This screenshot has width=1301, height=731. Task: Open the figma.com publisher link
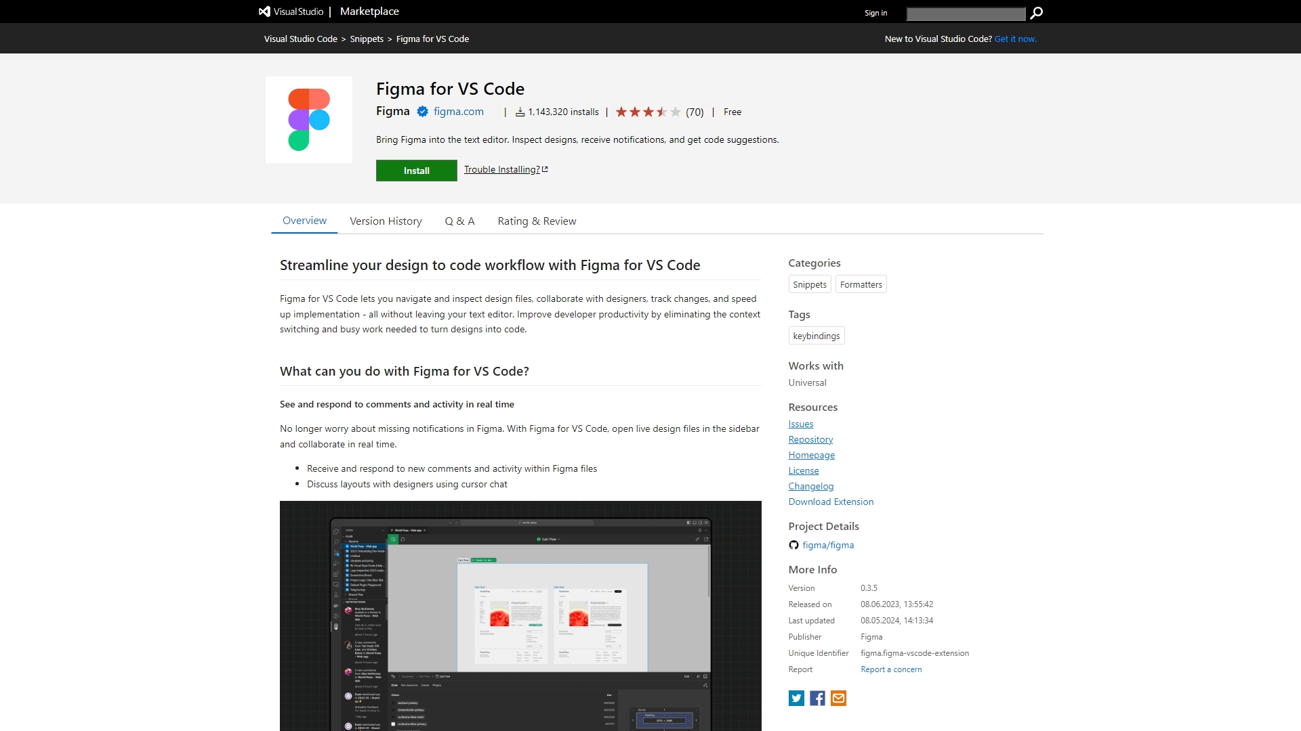click(459, 112)
